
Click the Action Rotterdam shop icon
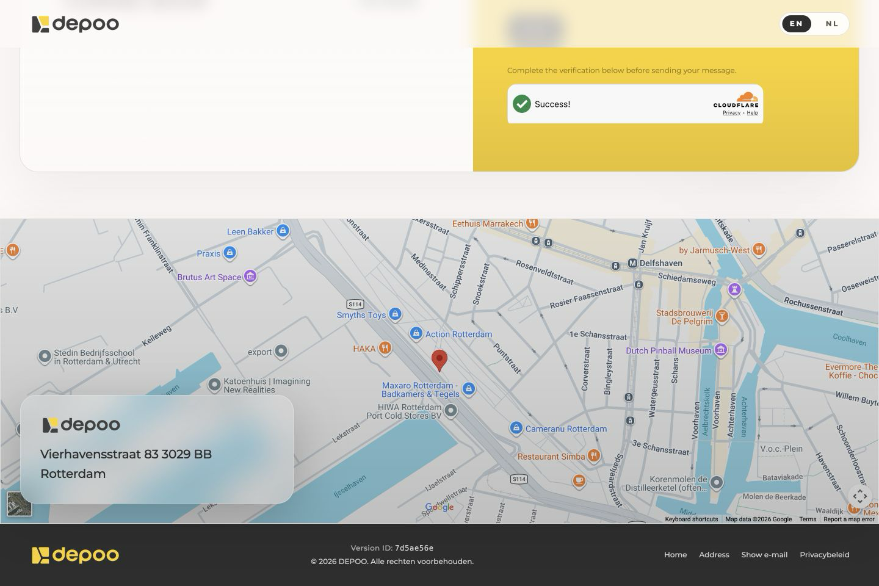(416, 334)
